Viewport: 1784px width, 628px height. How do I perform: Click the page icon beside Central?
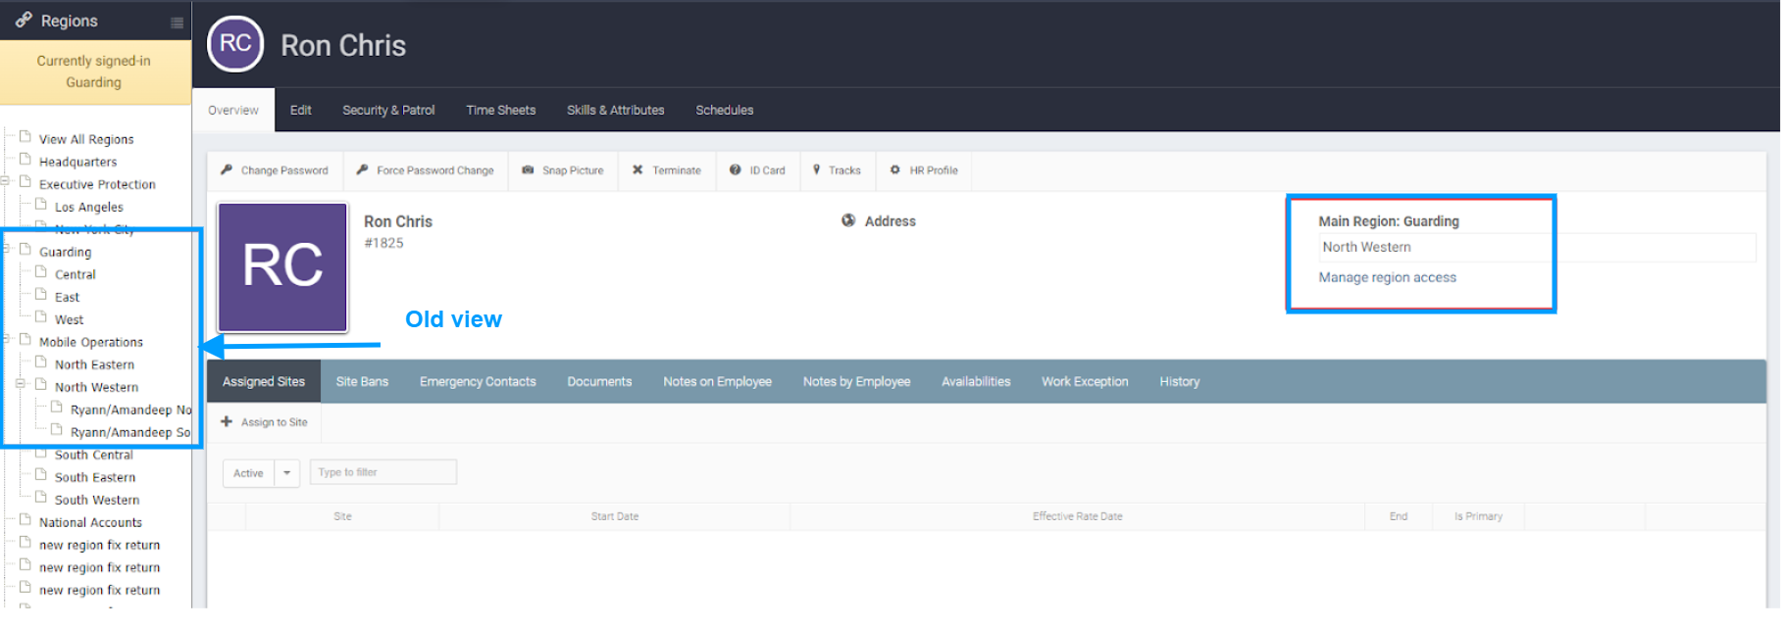(41, 272)
